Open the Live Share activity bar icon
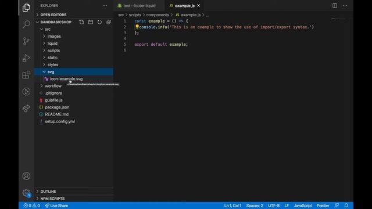372x209 pixels. [x=26, y=109]
